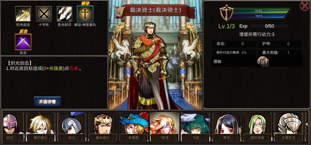Choose the 剑士 character portrait
Viewport: 311px width, 145px height.
72,127
